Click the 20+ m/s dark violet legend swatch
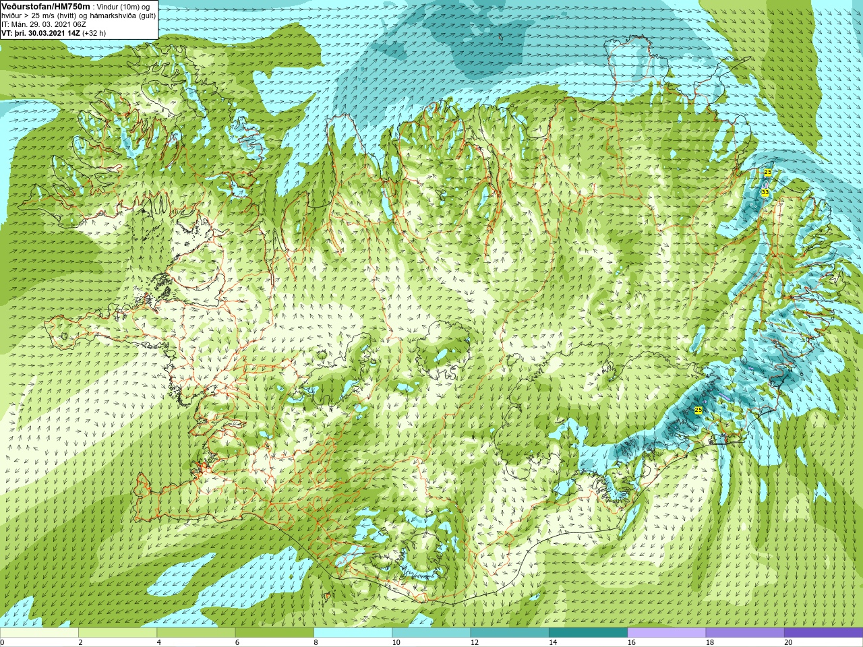Image resolution: width=863 pixels, height=647 pixels. click(823, 633)
